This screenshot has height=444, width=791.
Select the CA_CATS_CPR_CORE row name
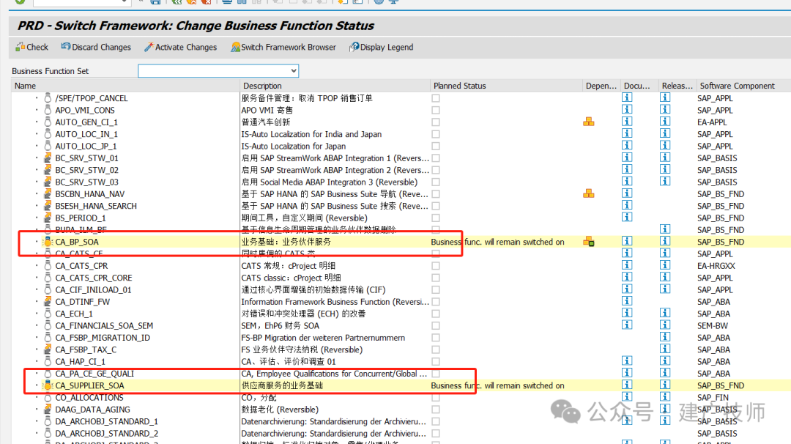click(93, 278)
